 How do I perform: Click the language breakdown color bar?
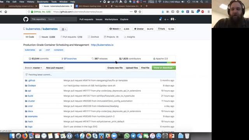point(100,63)
